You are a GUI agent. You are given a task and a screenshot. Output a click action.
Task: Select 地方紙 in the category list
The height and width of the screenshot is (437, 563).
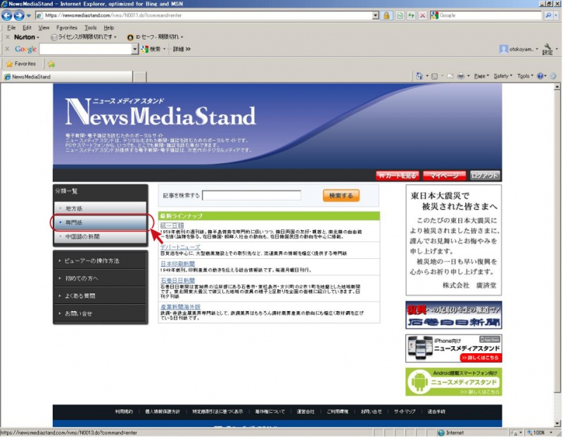(x=101, y=208)
